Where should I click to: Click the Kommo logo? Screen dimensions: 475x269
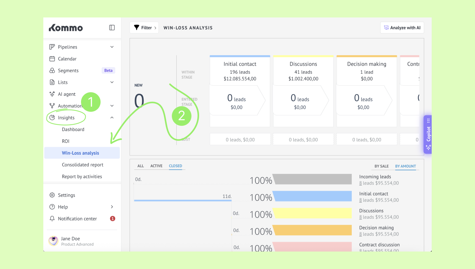(x=66, y=28)
